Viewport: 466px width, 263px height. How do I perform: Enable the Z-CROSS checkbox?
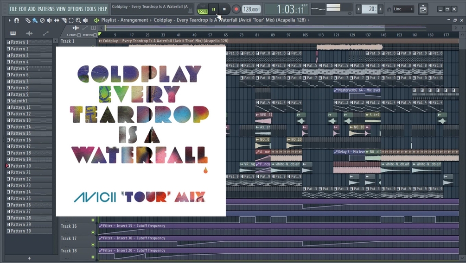coord(79,35)
